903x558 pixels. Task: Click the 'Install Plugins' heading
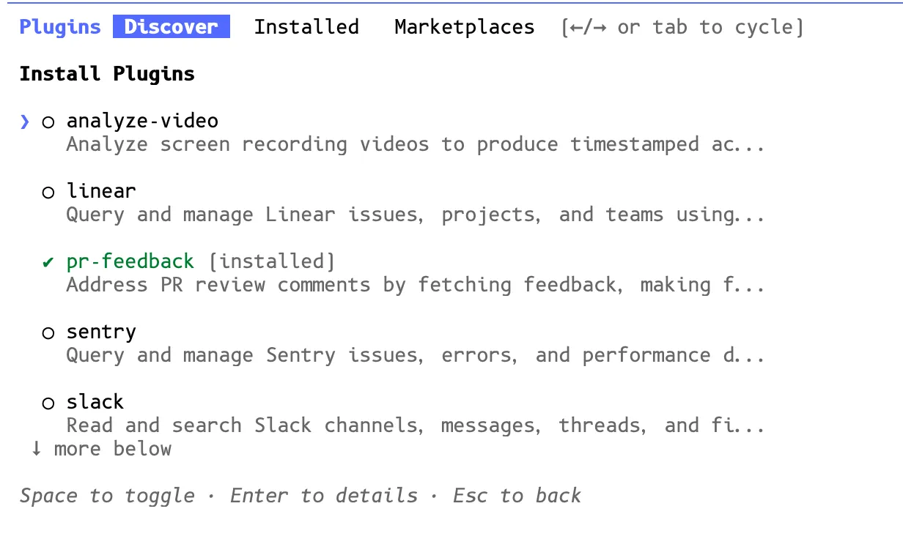(x=107, y=73)
